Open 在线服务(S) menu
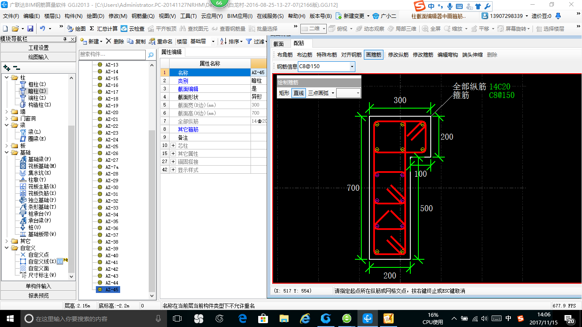 pos(270,16)
